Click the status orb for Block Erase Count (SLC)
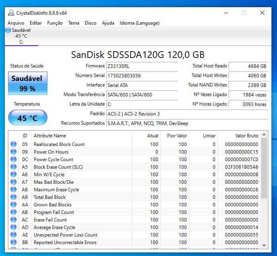This screenshot has height=256, width=277. [13, 167]
